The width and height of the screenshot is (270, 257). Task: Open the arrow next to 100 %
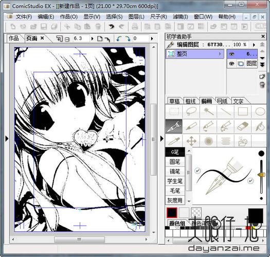click(x=254, y=45)
